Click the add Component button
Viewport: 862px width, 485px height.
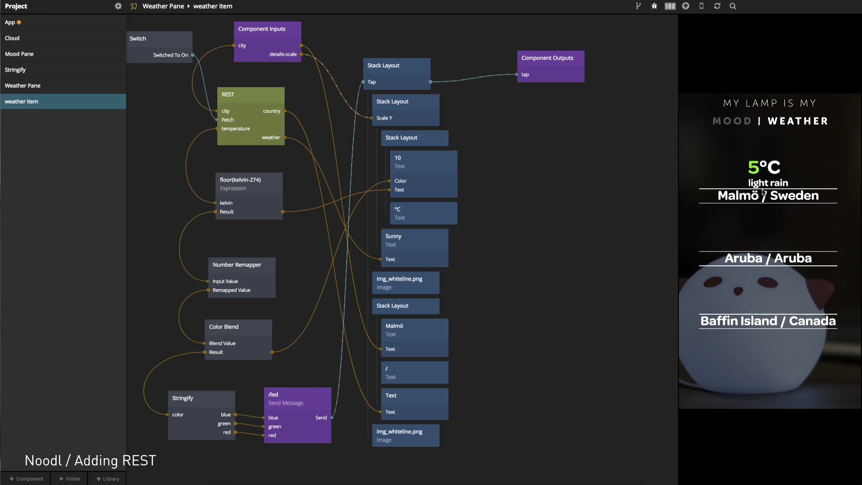click(26, 479)
